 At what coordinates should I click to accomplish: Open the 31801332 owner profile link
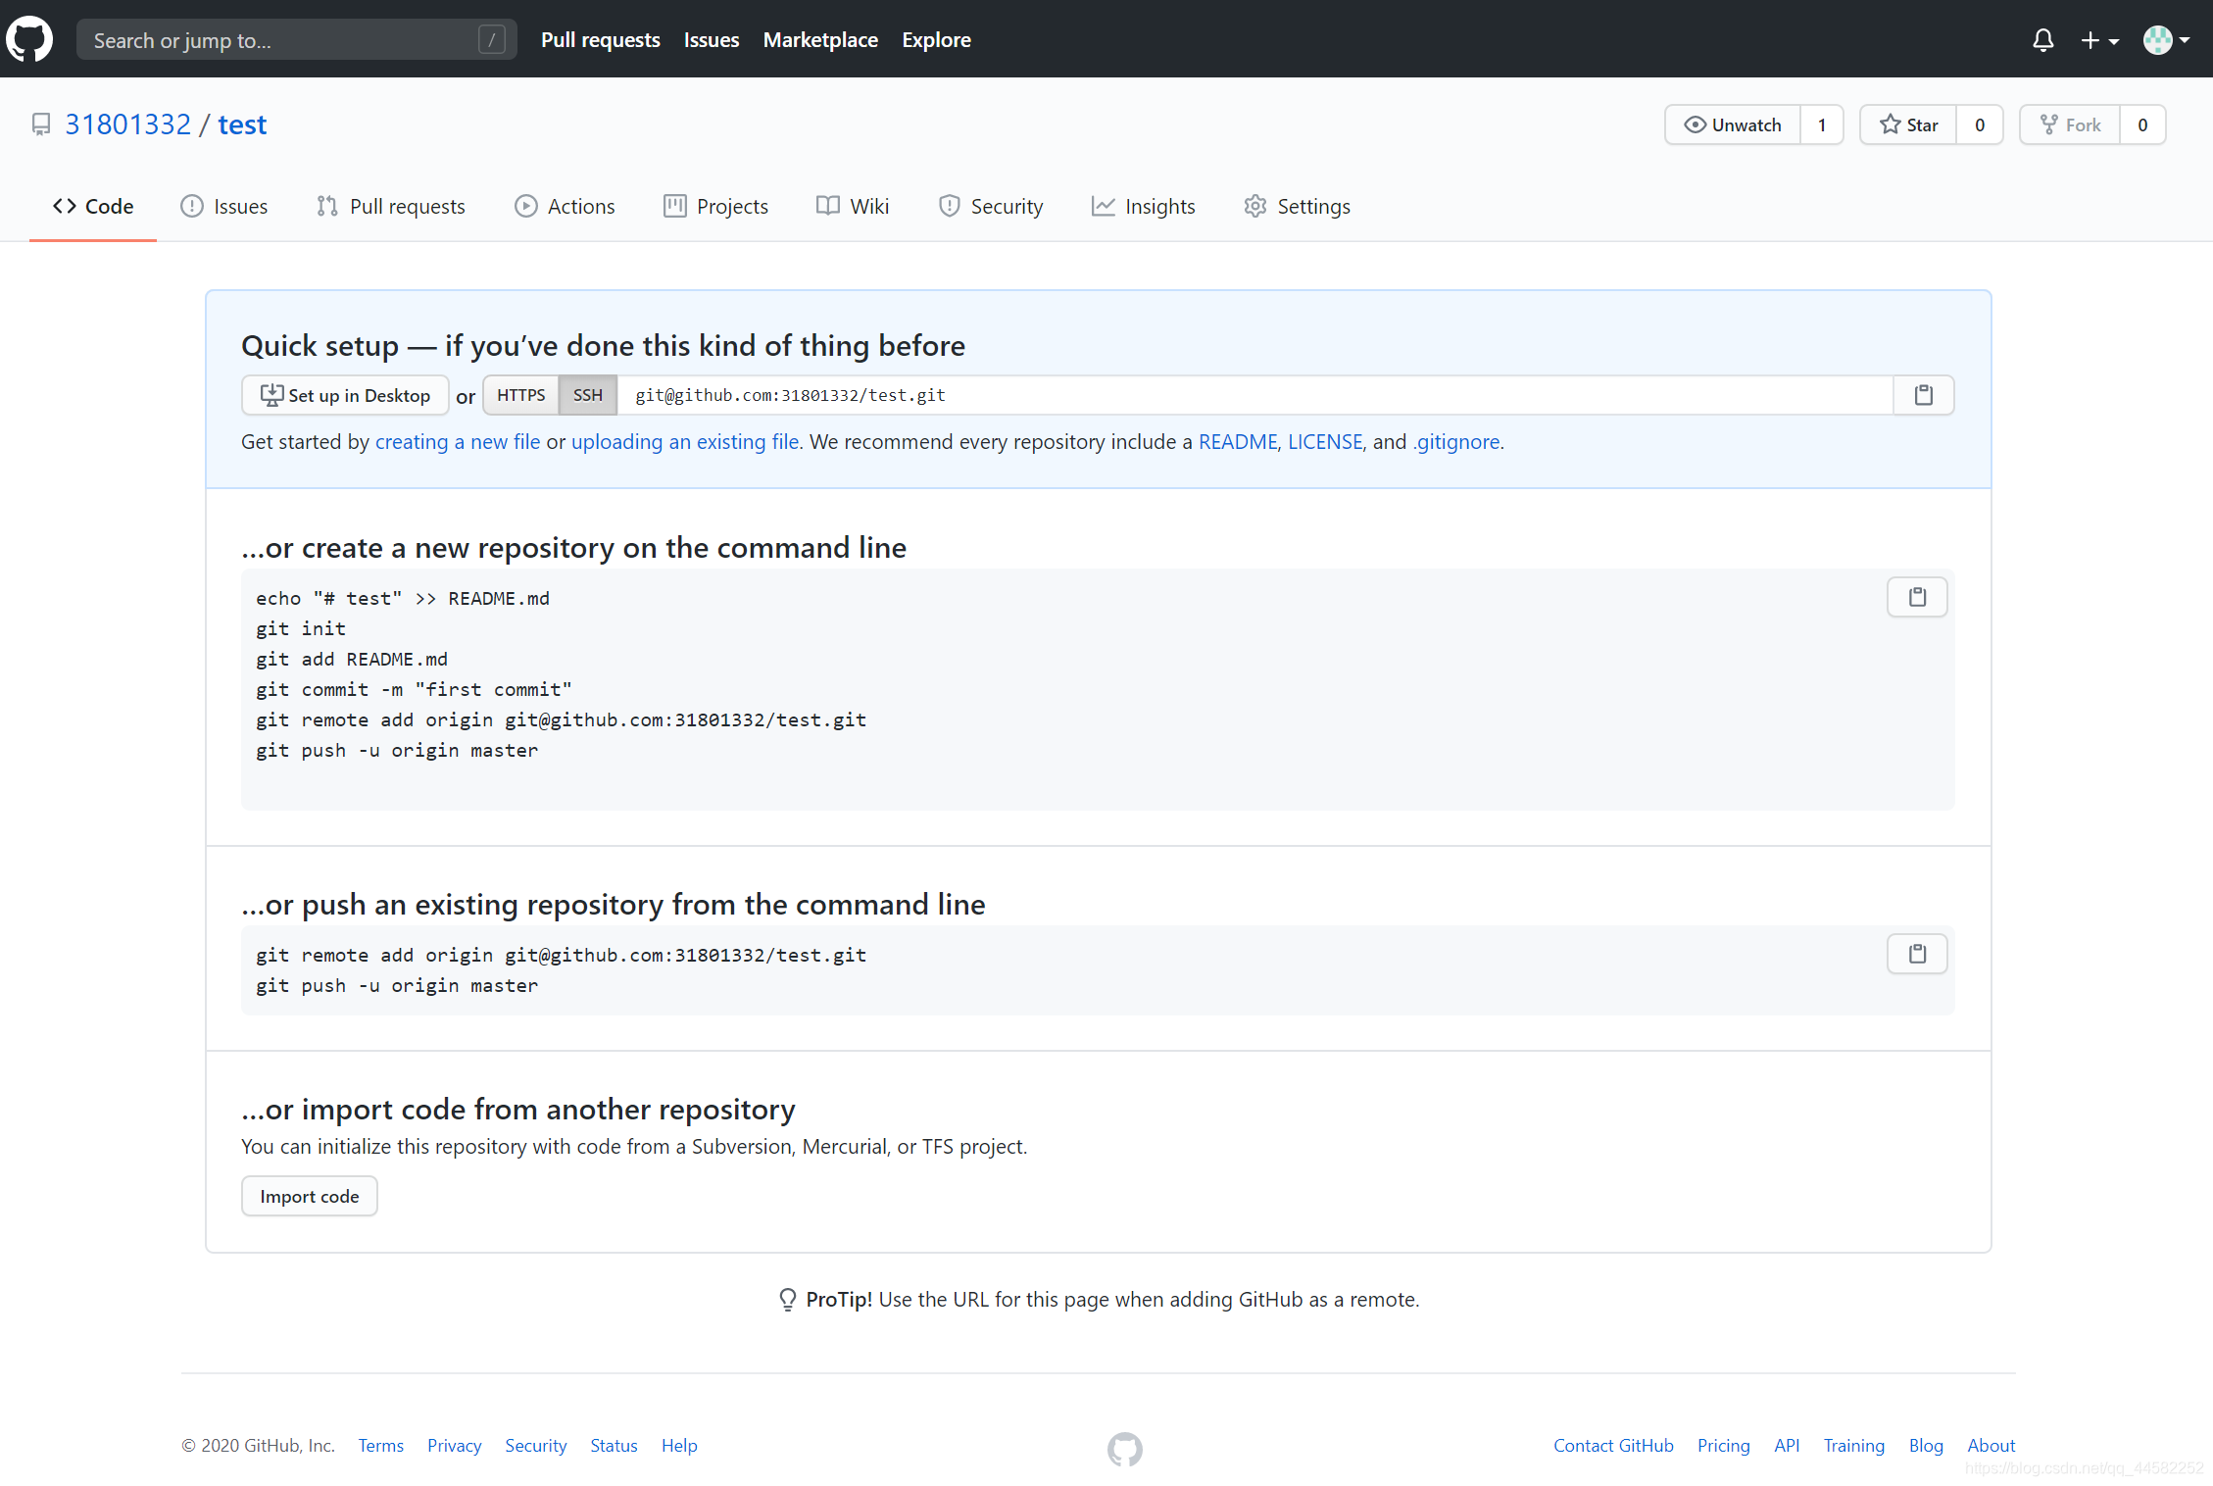pyautogui.click(x=128, y=124)
